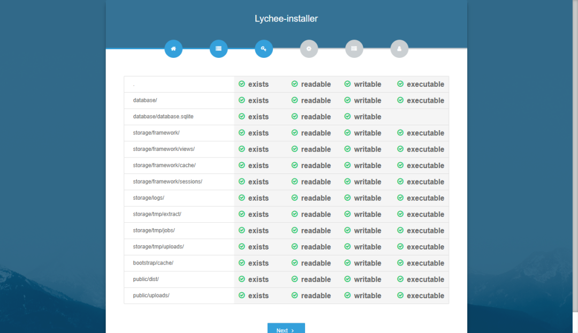Open the requirements list step icon
Screen dimensions: 578x333
(218, 49)
